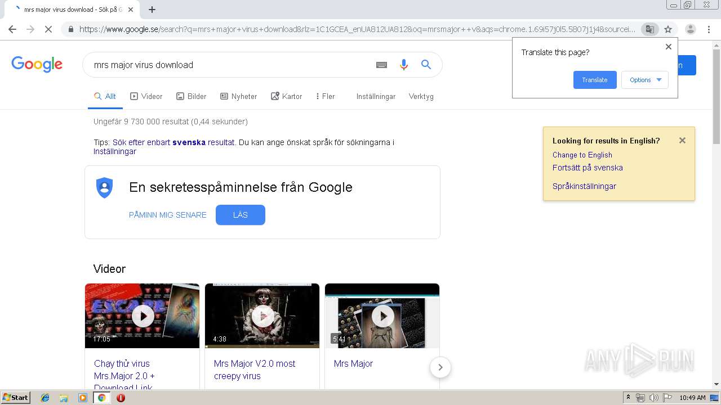Switch to the Allt results tab
721x405 pixels.
(x=105, y=96)
